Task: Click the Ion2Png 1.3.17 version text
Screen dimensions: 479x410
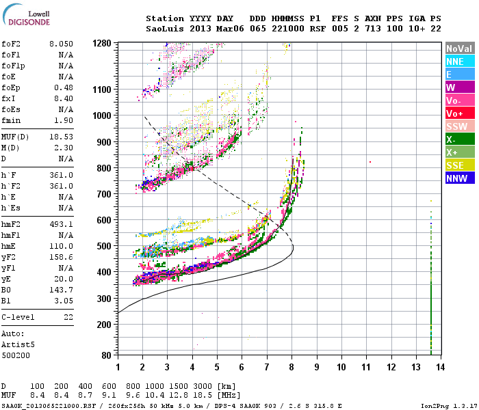Action: pyautogui.click(x=449, y=406)
